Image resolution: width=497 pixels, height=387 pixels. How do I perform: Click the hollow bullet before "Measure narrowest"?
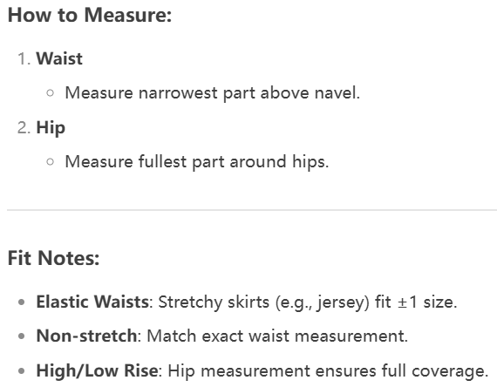click(50, 93)
